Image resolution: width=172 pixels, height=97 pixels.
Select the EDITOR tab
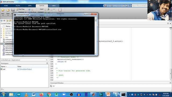tap(42, 6)
